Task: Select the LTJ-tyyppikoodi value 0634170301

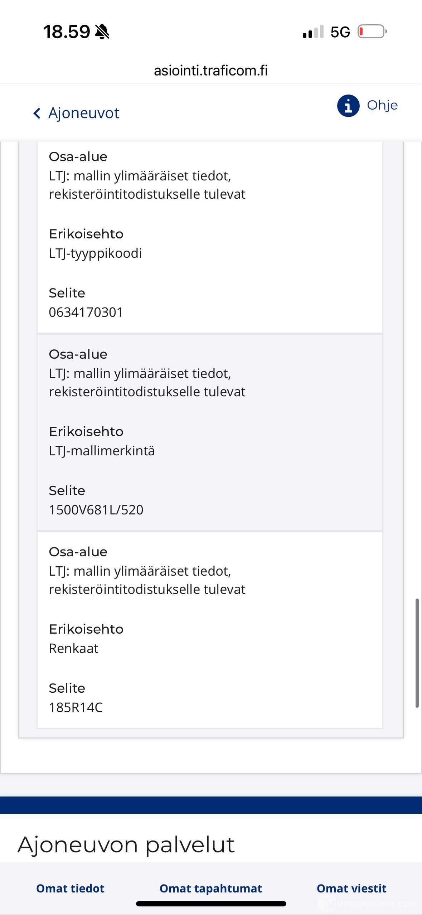Action: click(86, 312)
